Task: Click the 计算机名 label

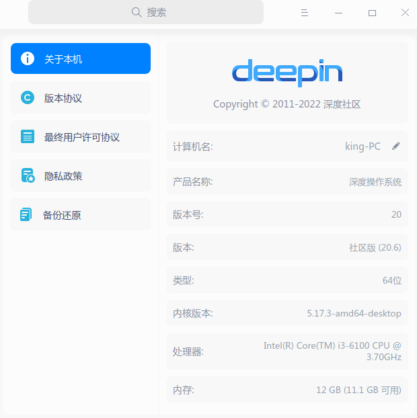Action: [x=192, y=147]
